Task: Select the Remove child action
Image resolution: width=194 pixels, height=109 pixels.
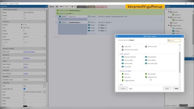Action: (x=151, y=46)
